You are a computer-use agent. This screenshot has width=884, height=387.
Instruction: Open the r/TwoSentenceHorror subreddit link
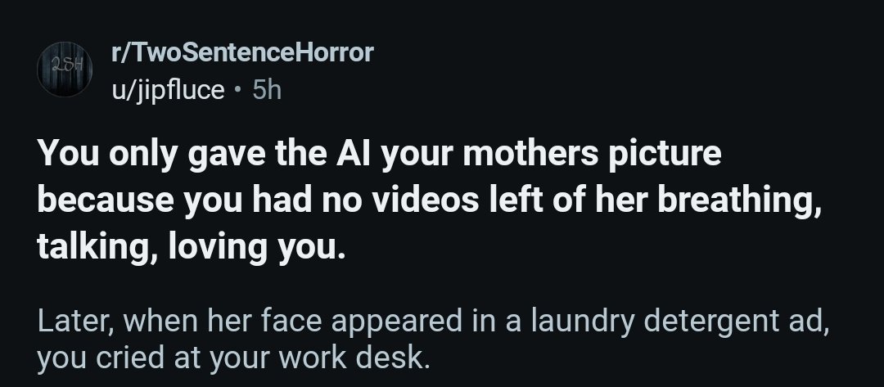(242, 54)
